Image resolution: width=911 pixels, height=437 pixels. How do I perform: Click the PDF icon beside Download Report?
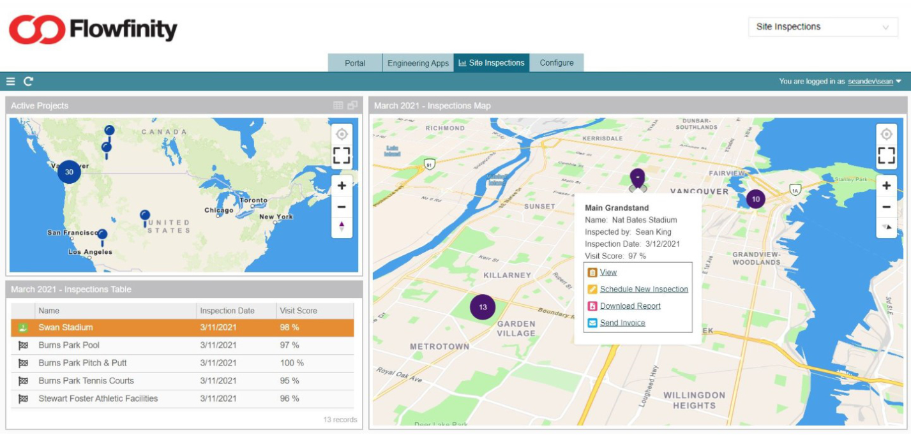pos(593,306)
